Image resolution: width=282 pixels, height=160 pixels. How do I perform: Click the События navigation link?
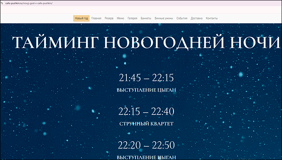(182, 18)
